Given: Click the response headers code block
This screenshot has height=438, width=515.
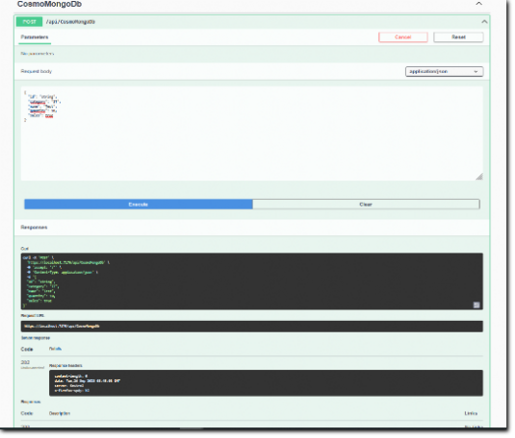Looking at the screenshot, I should click(x=266, y=383).
